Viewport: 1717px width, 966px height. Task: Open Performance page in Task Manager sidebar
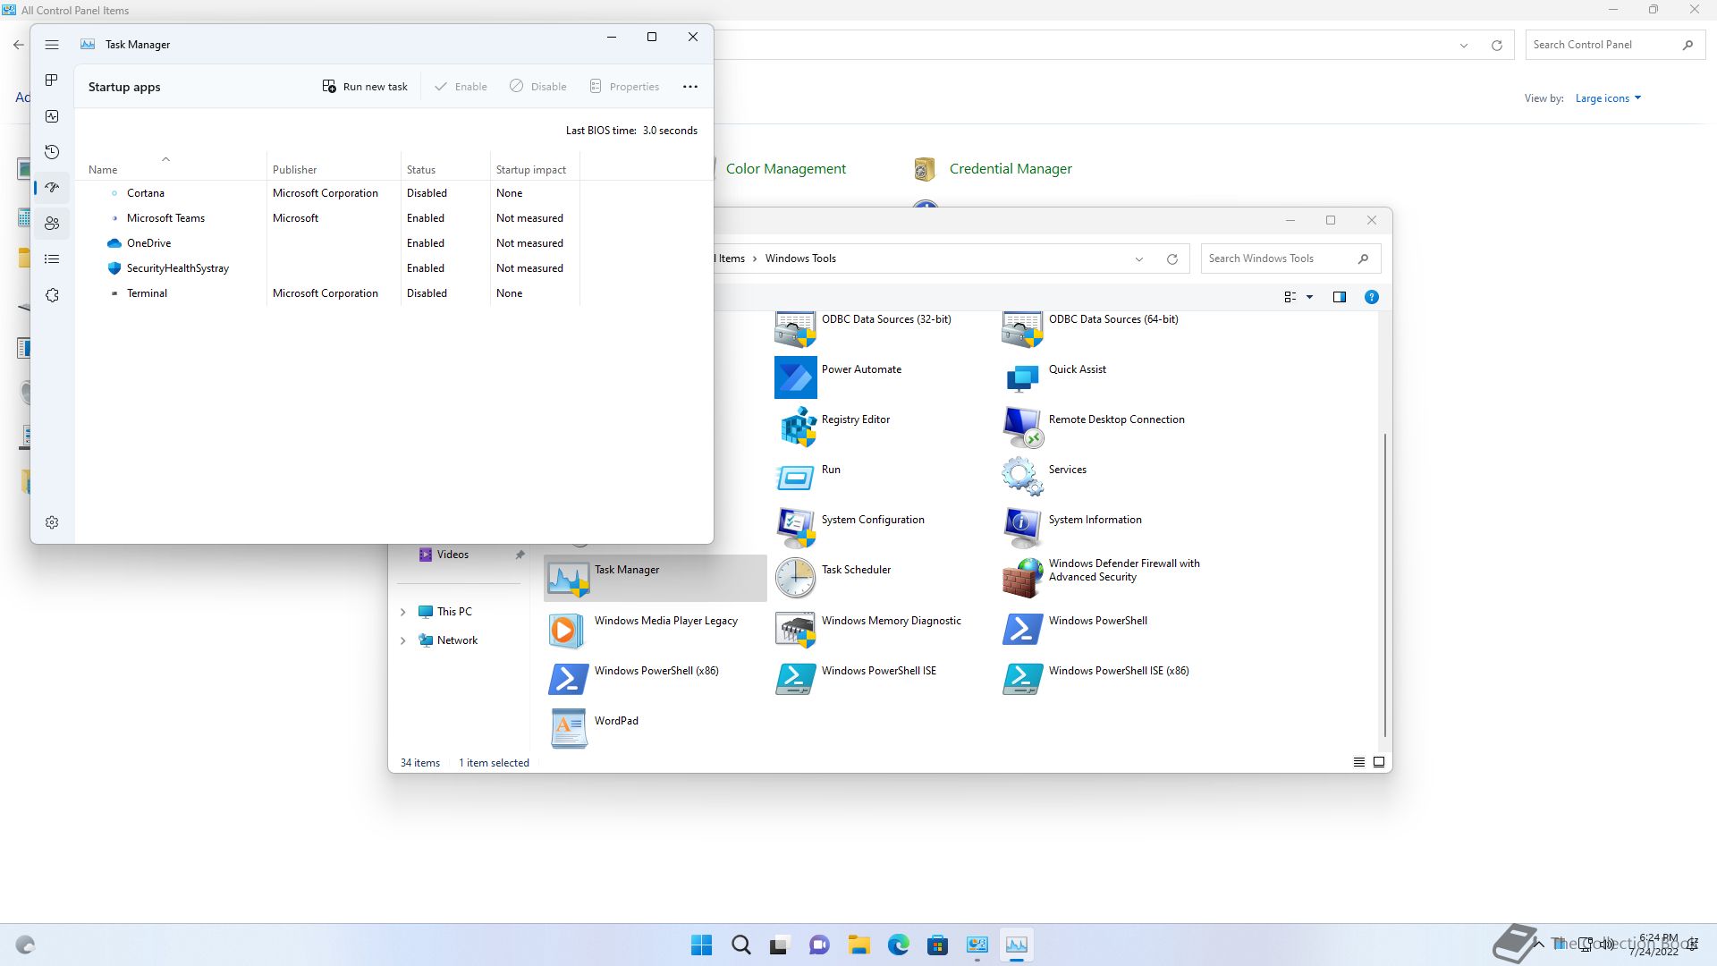click(x=52, y=116)
